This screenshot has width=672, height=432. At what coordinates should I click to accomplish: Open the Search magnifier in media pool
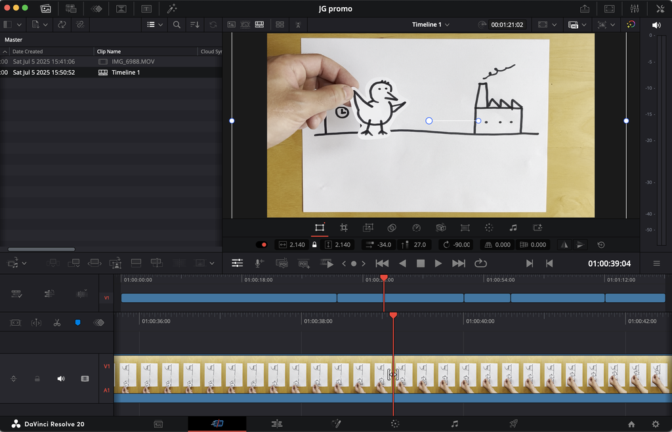coord(177,25)
